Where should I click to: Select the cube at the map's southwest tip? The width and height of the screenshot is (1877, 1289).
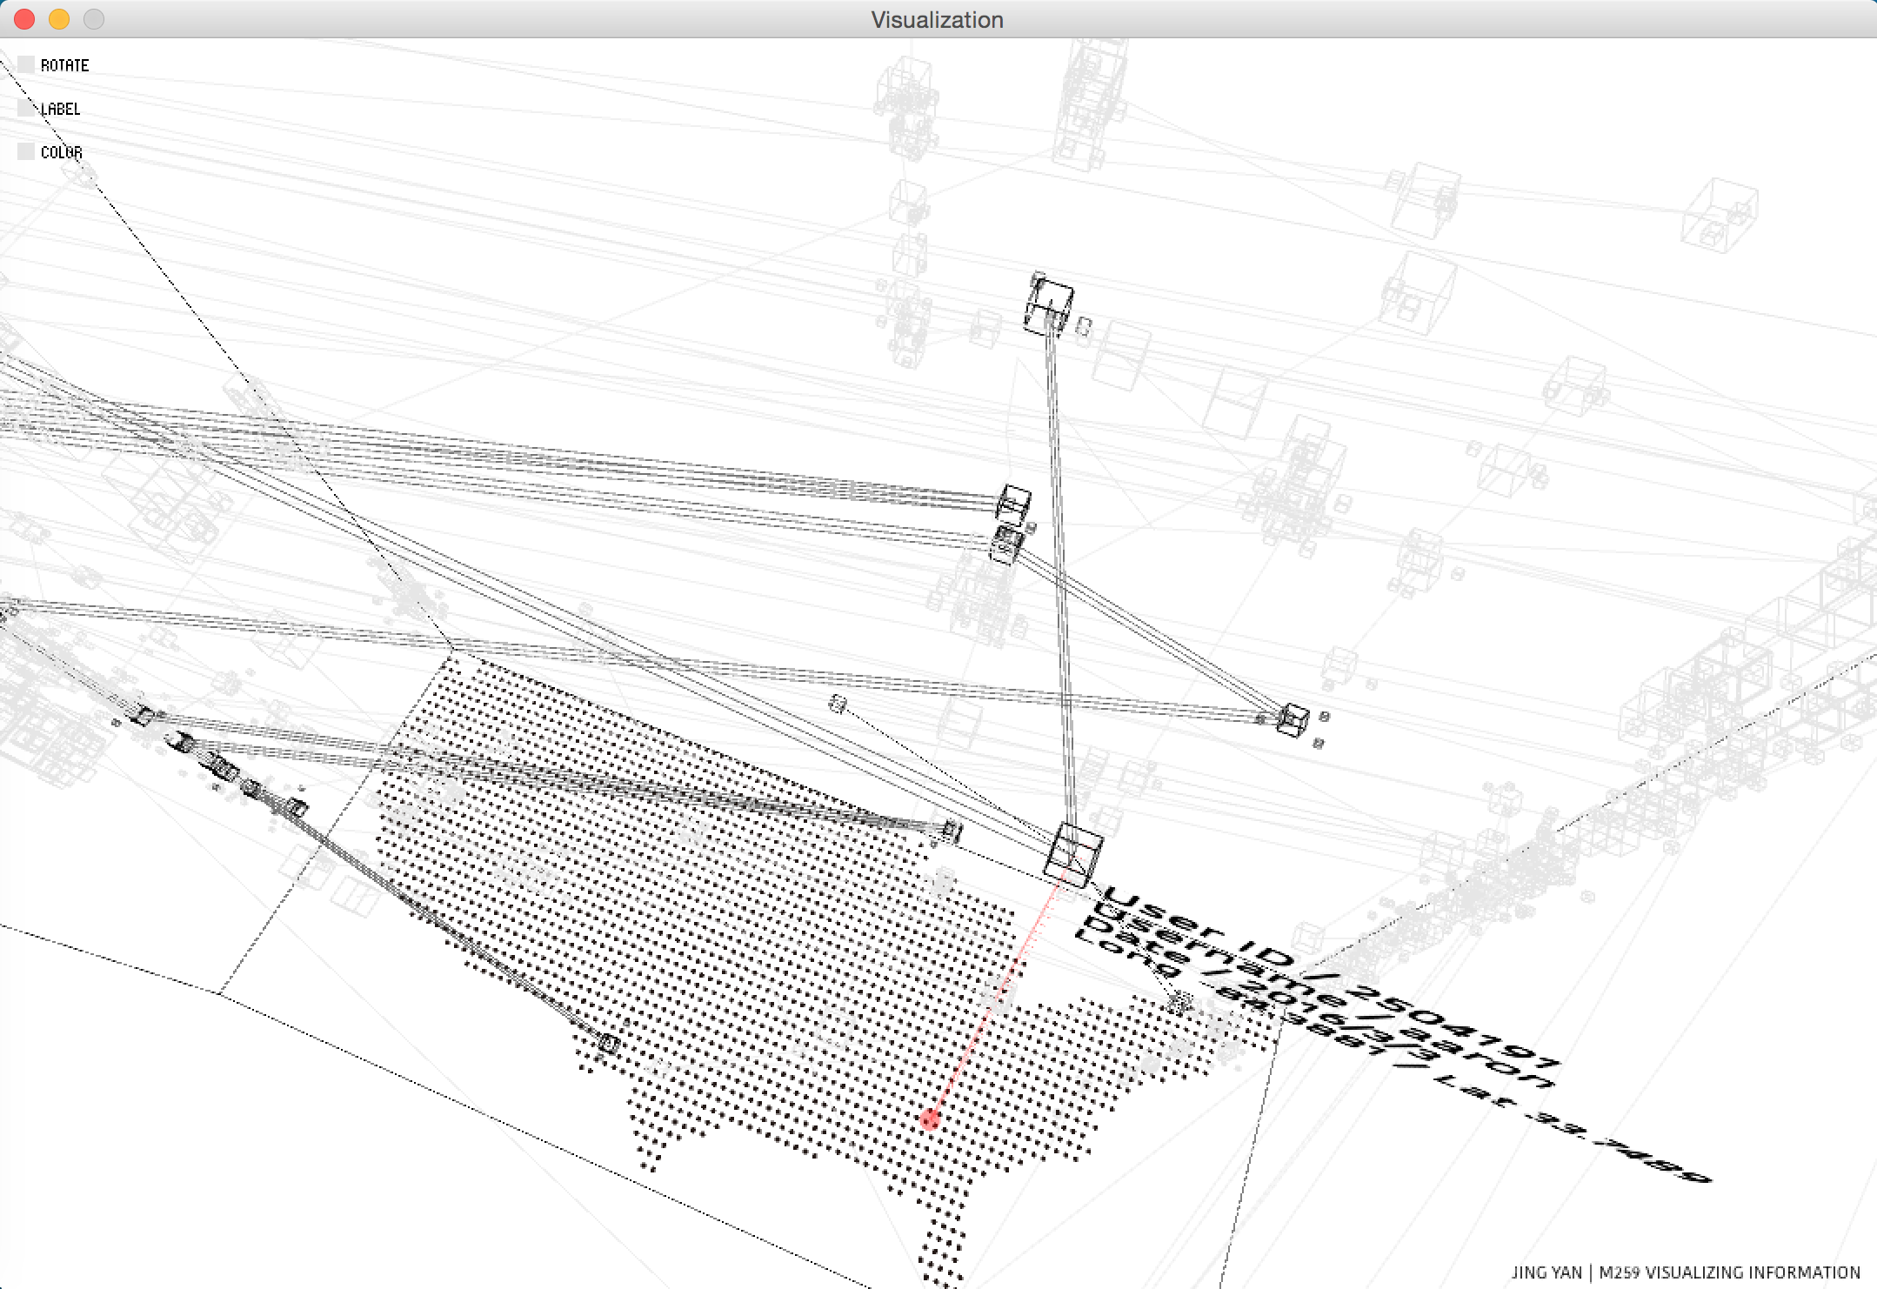point(609,1044)
